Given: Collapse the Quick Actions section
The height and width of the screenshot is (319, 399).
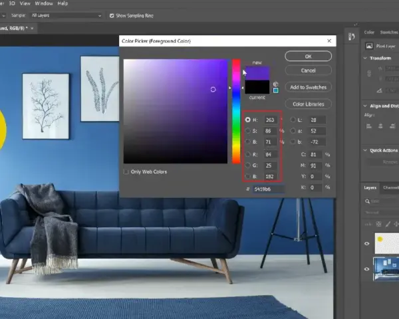Looking at the screenshot, I should (365, 150).
